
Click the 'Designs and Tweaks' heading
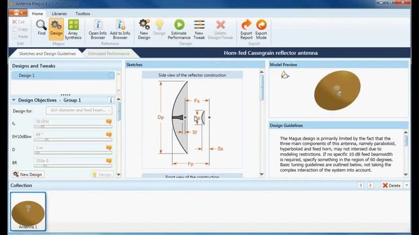(x=33, y=66)
